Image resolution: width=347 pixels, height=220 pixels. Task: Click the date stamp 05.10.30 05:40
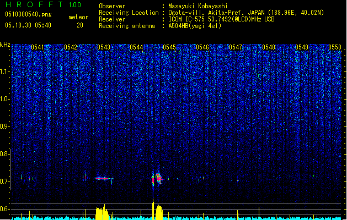28,25
